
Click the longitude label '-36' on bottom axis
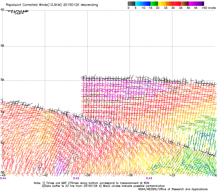[130, 175]
